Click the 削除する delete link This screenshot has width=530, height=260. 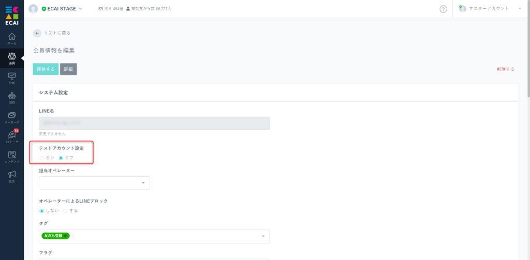point(505,69)
